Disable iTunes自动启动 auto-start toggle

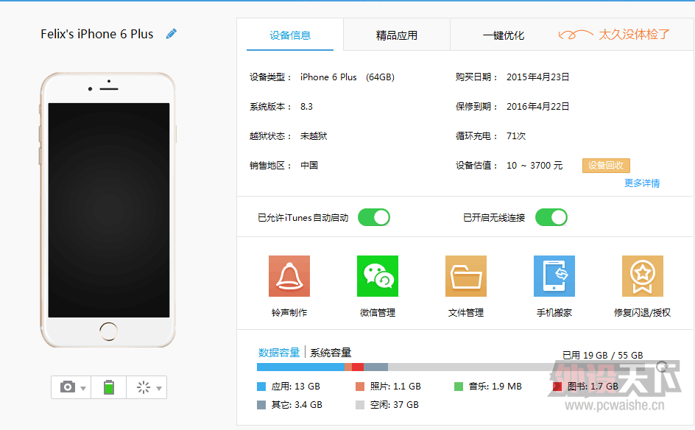click(373, 217)
